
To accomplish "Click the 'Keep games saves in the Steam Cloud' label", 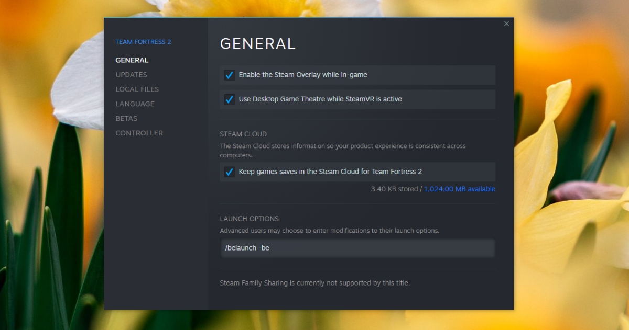I will click(x=330, y=172).
